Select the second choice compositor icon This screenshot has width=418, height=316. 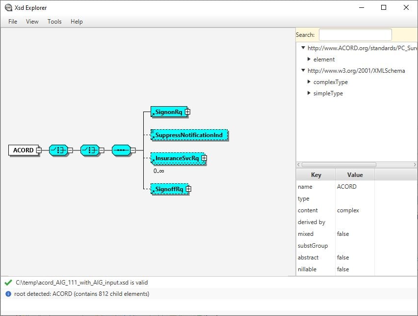pos(91,150)
